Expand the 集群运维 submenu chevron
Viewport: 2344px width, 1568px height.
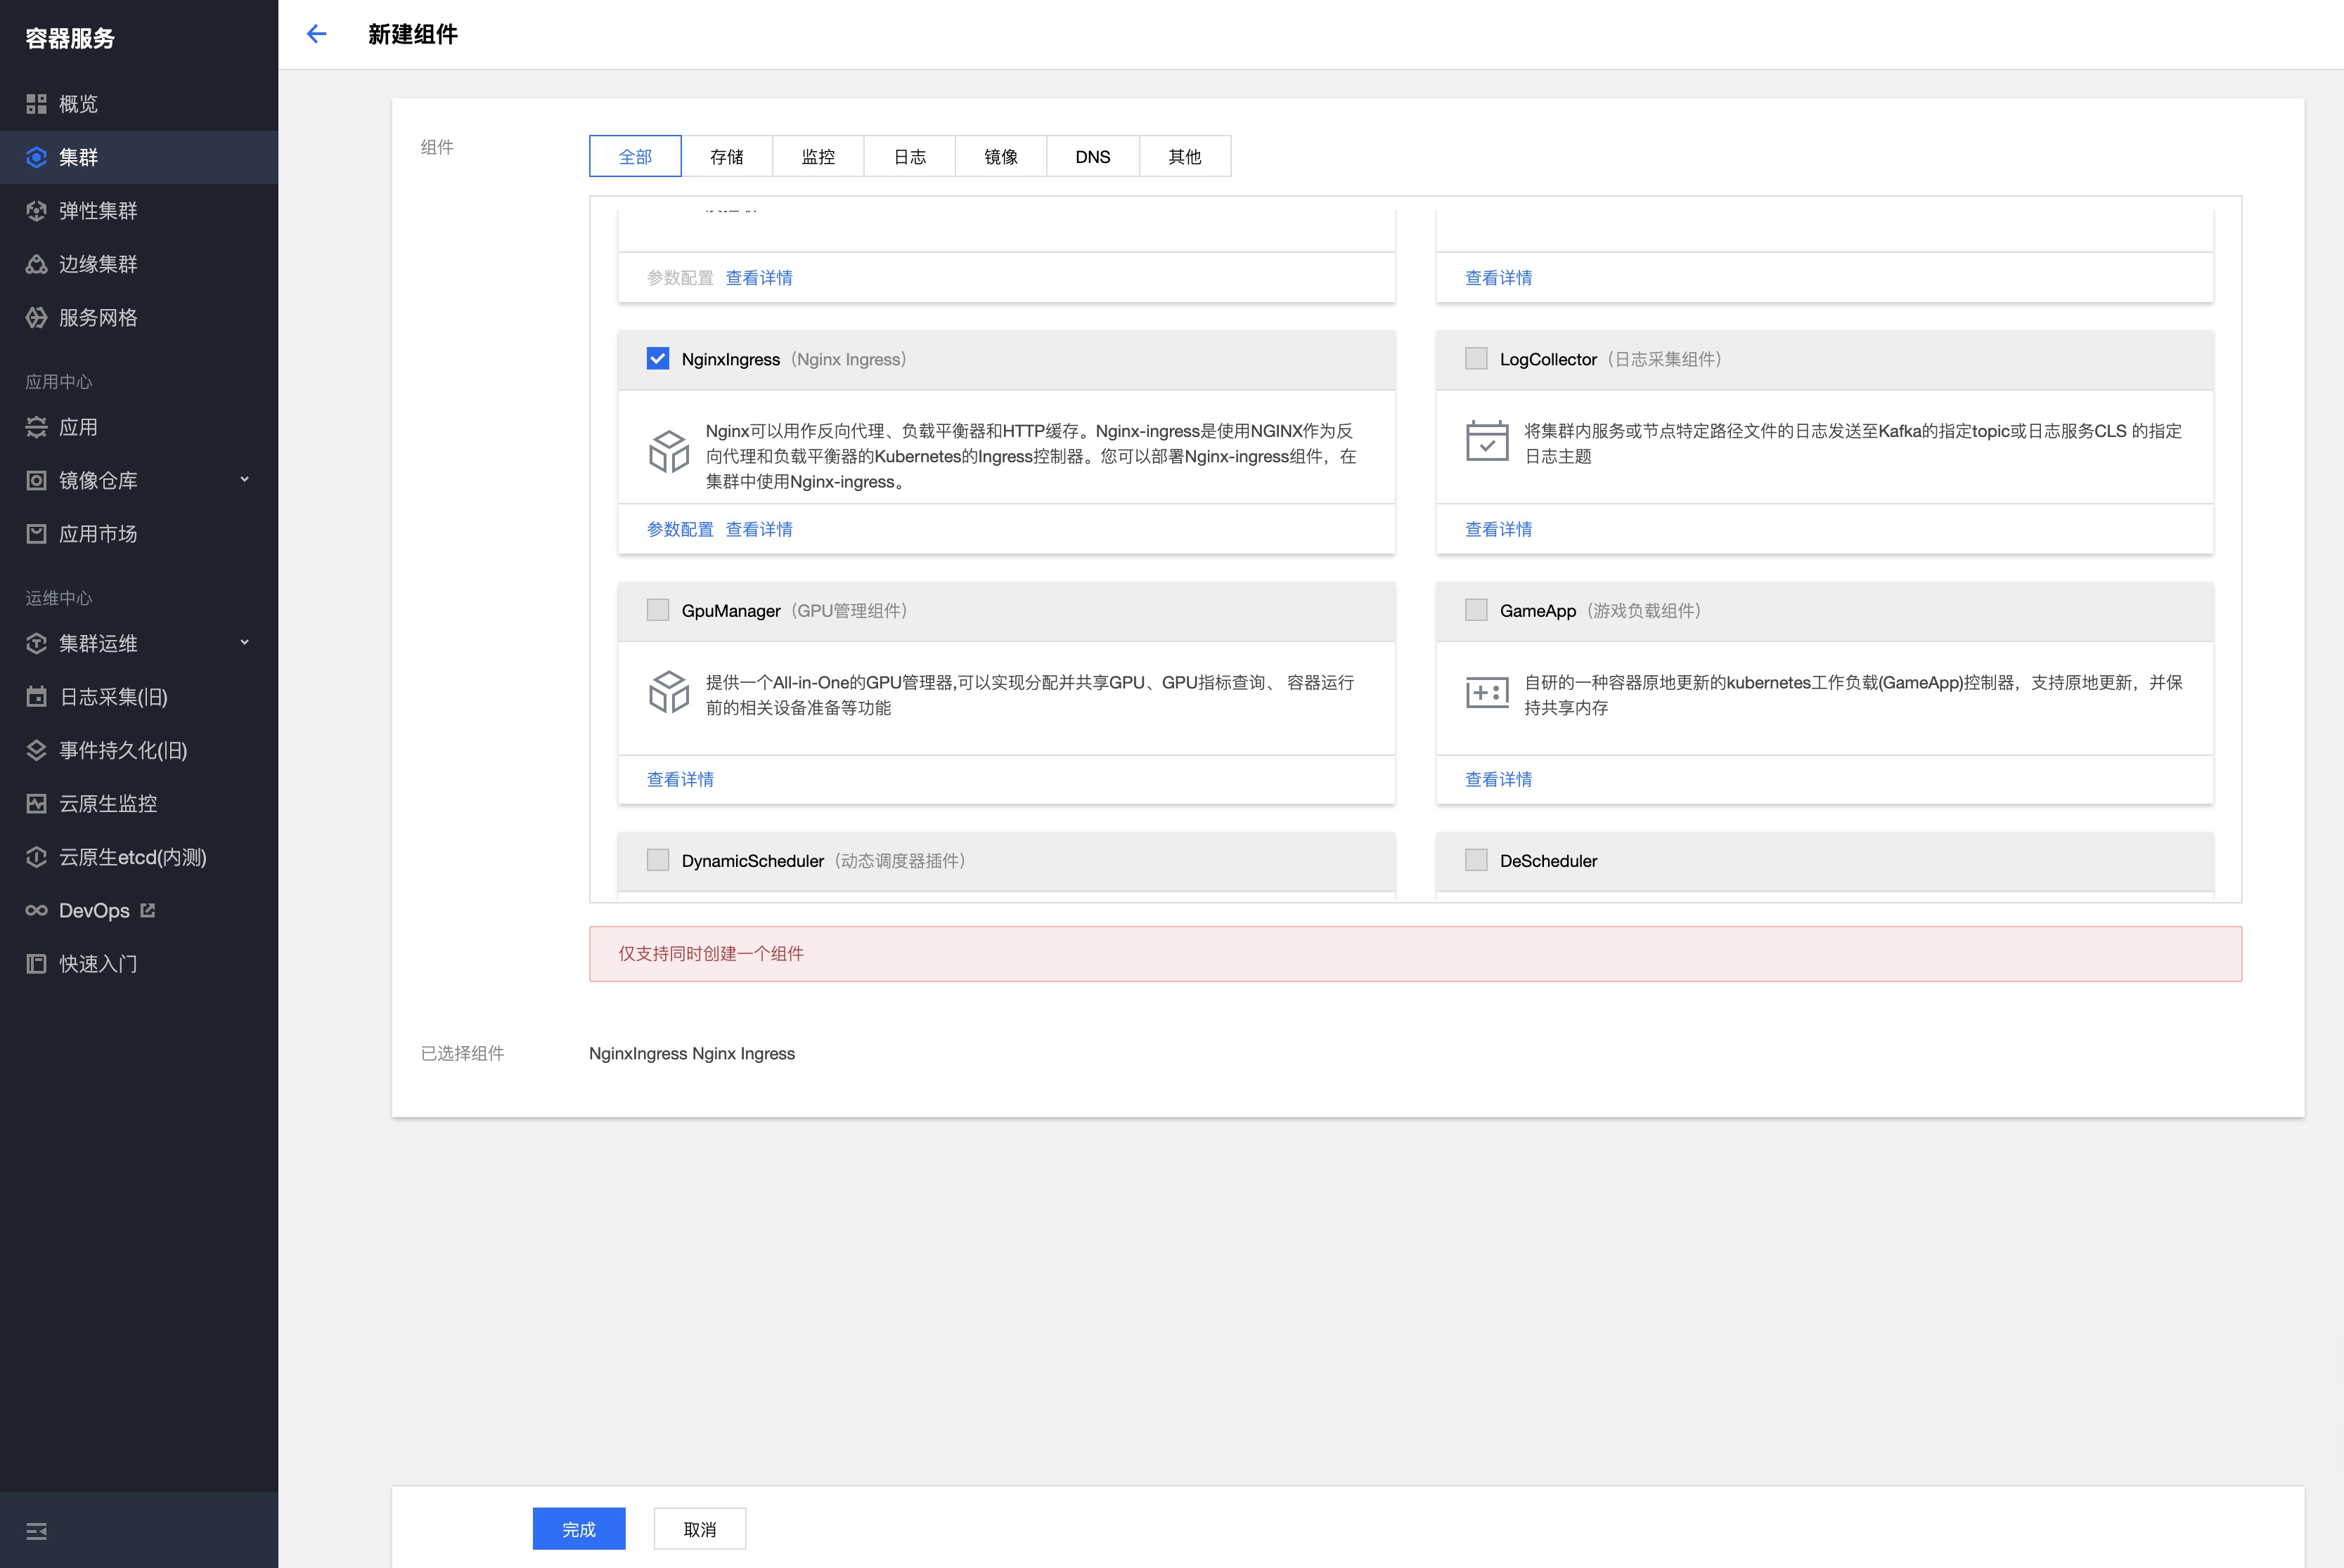[x=244, y=643]
